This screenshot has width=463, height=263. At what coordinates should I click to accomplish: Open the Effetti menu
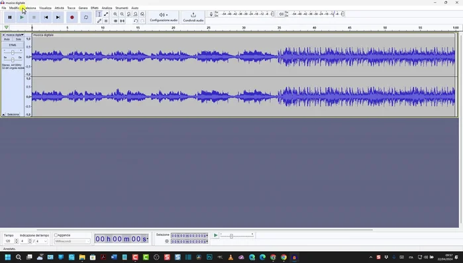95,8
